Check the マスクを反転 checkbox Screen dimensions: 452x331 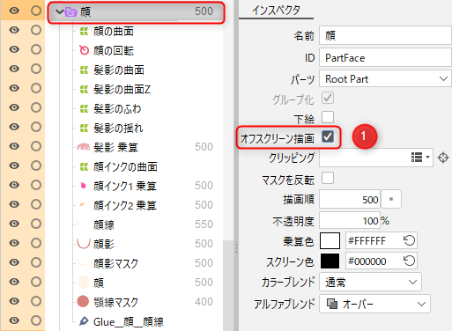[x=328, y=178]
